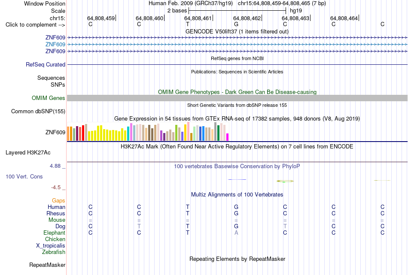
Task: Click the blue PhyloP conservation mark
Action: click(x=237, y=179)
